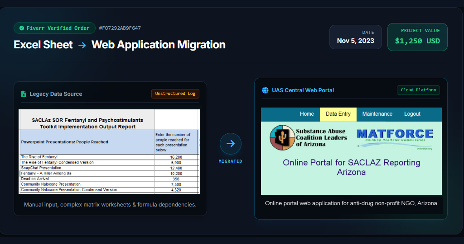The width and height of the screenshot is (464, 244).
Task: Click the 'Online portal web application' caption
Action: pos(351,203)
